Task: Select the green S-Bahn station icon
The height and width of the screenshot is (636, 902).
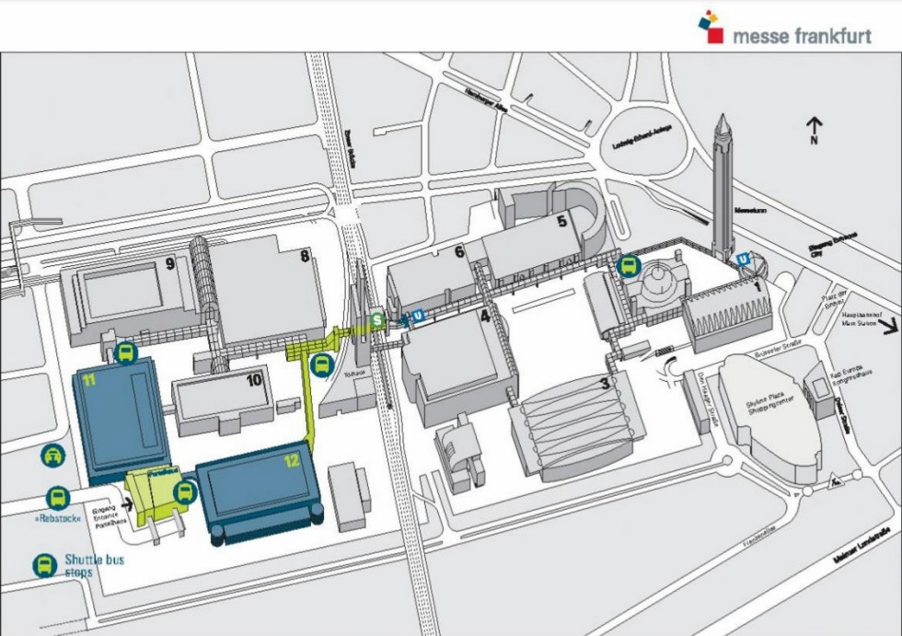Action: 377,320
